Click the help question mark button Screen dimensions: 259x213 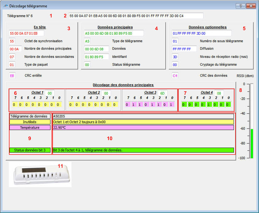tap(240, 6)
